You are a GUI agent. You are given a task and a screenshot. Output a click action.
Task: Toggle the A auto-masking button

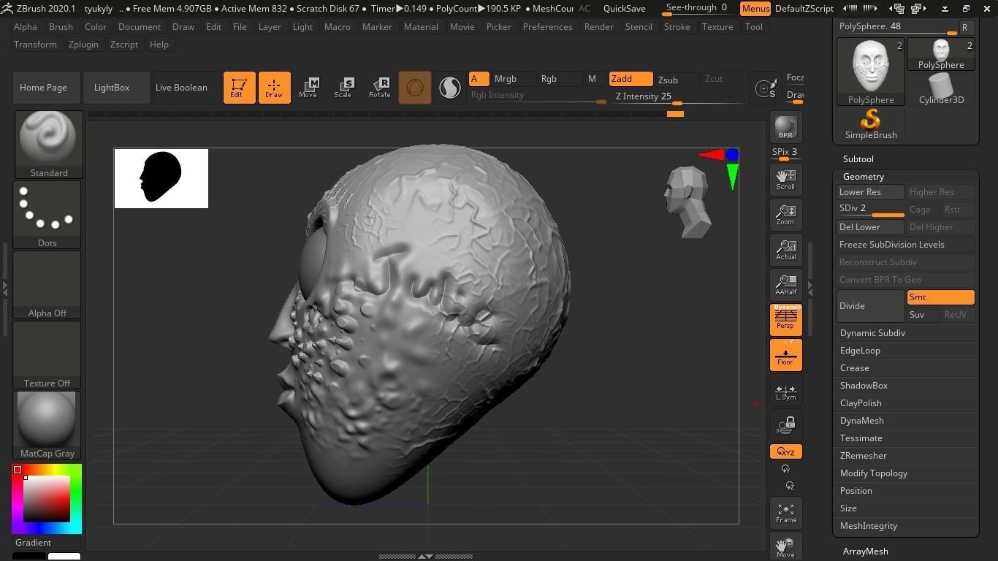(x=479, y=79)
